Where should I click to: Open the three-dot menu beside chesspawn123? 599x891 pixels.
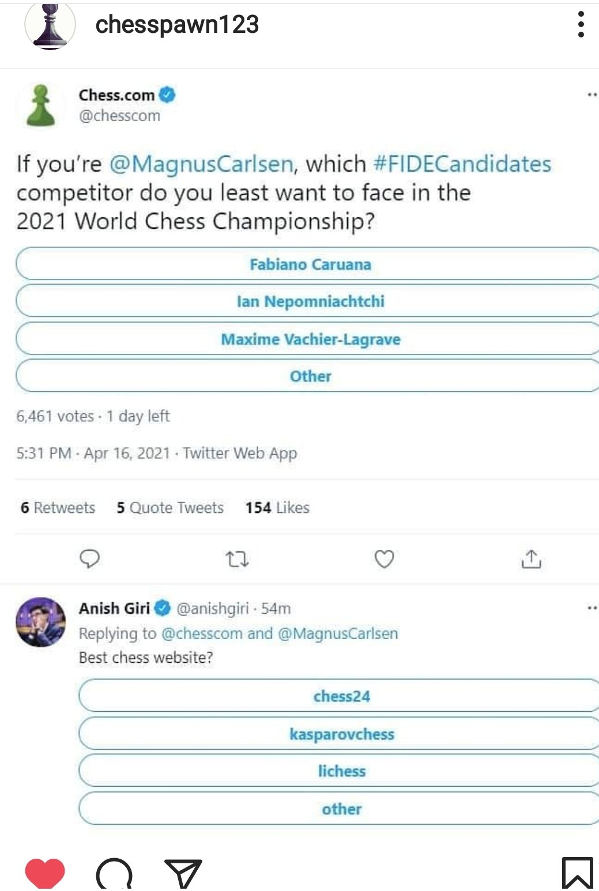click(x=581, y=24)
